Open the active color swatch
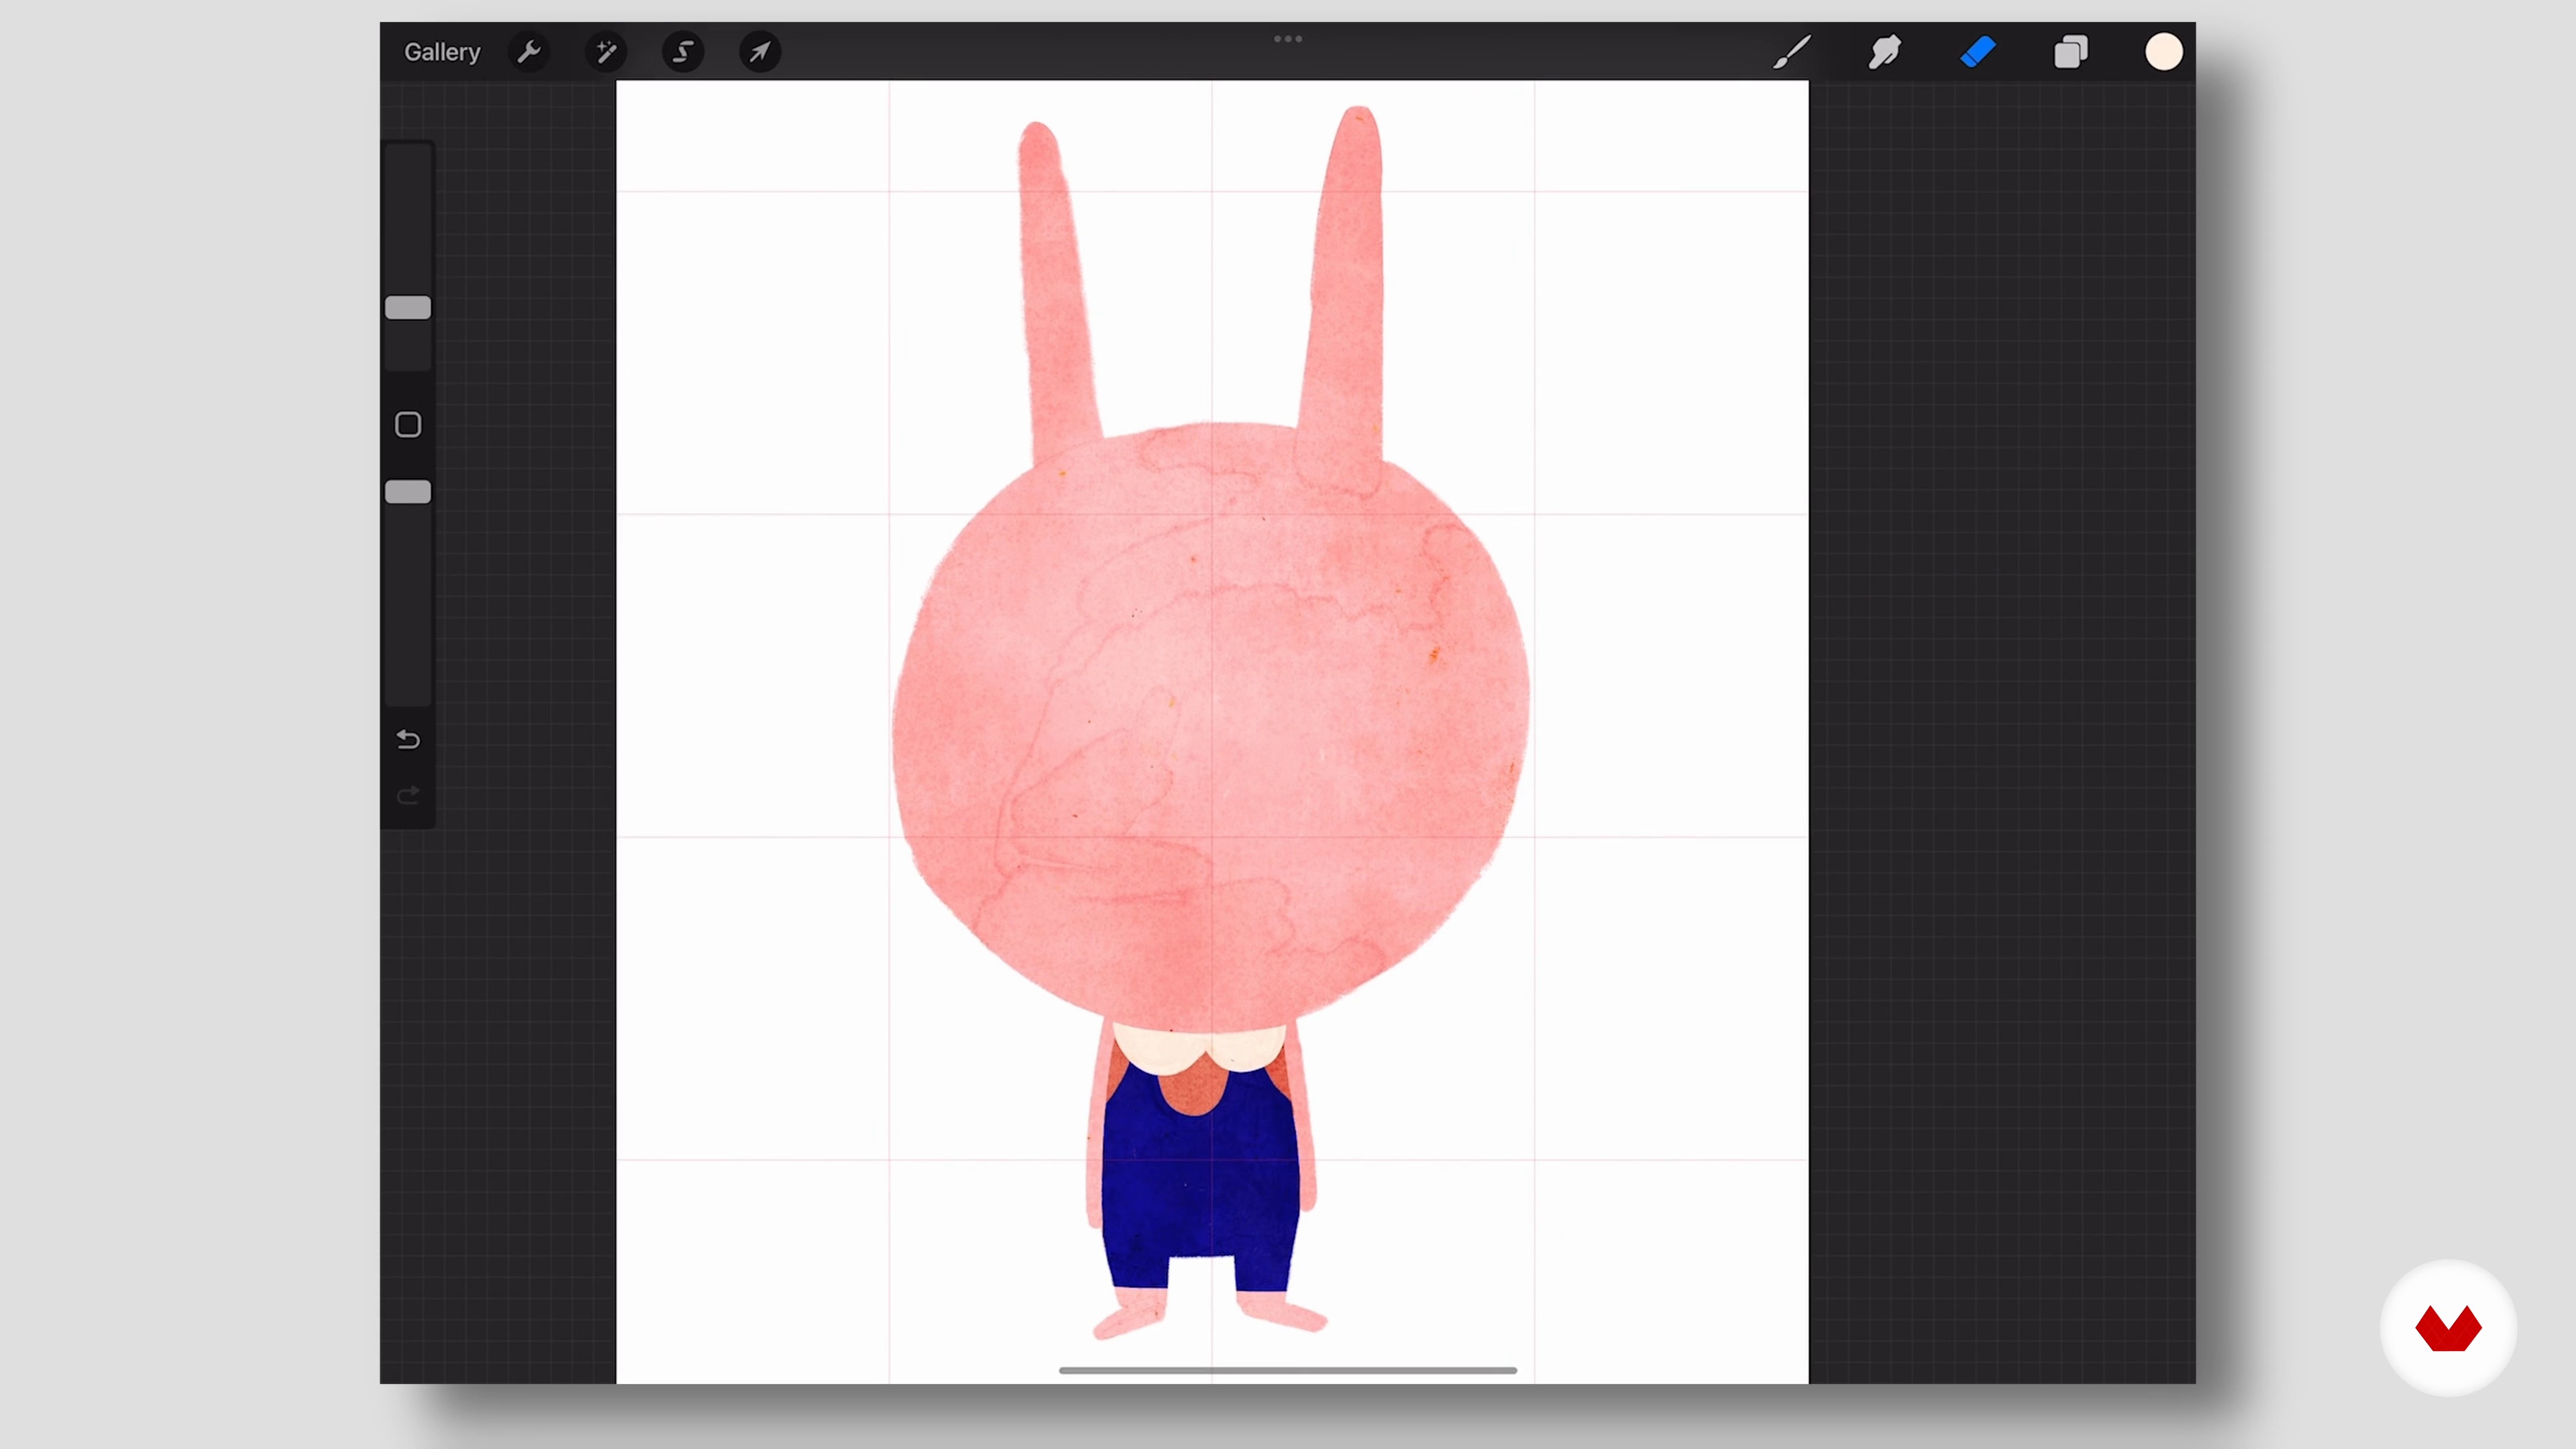2576x1449 pixels. click(x=2164, y=52)
